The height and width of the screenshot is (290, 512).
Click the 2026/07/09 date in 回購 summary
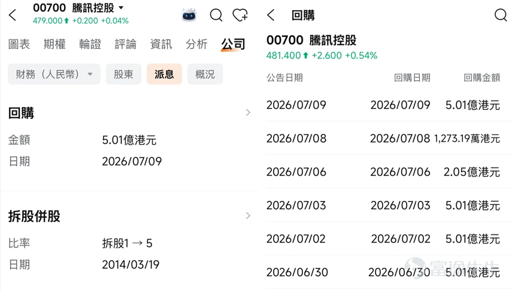(x=132, y=161)
